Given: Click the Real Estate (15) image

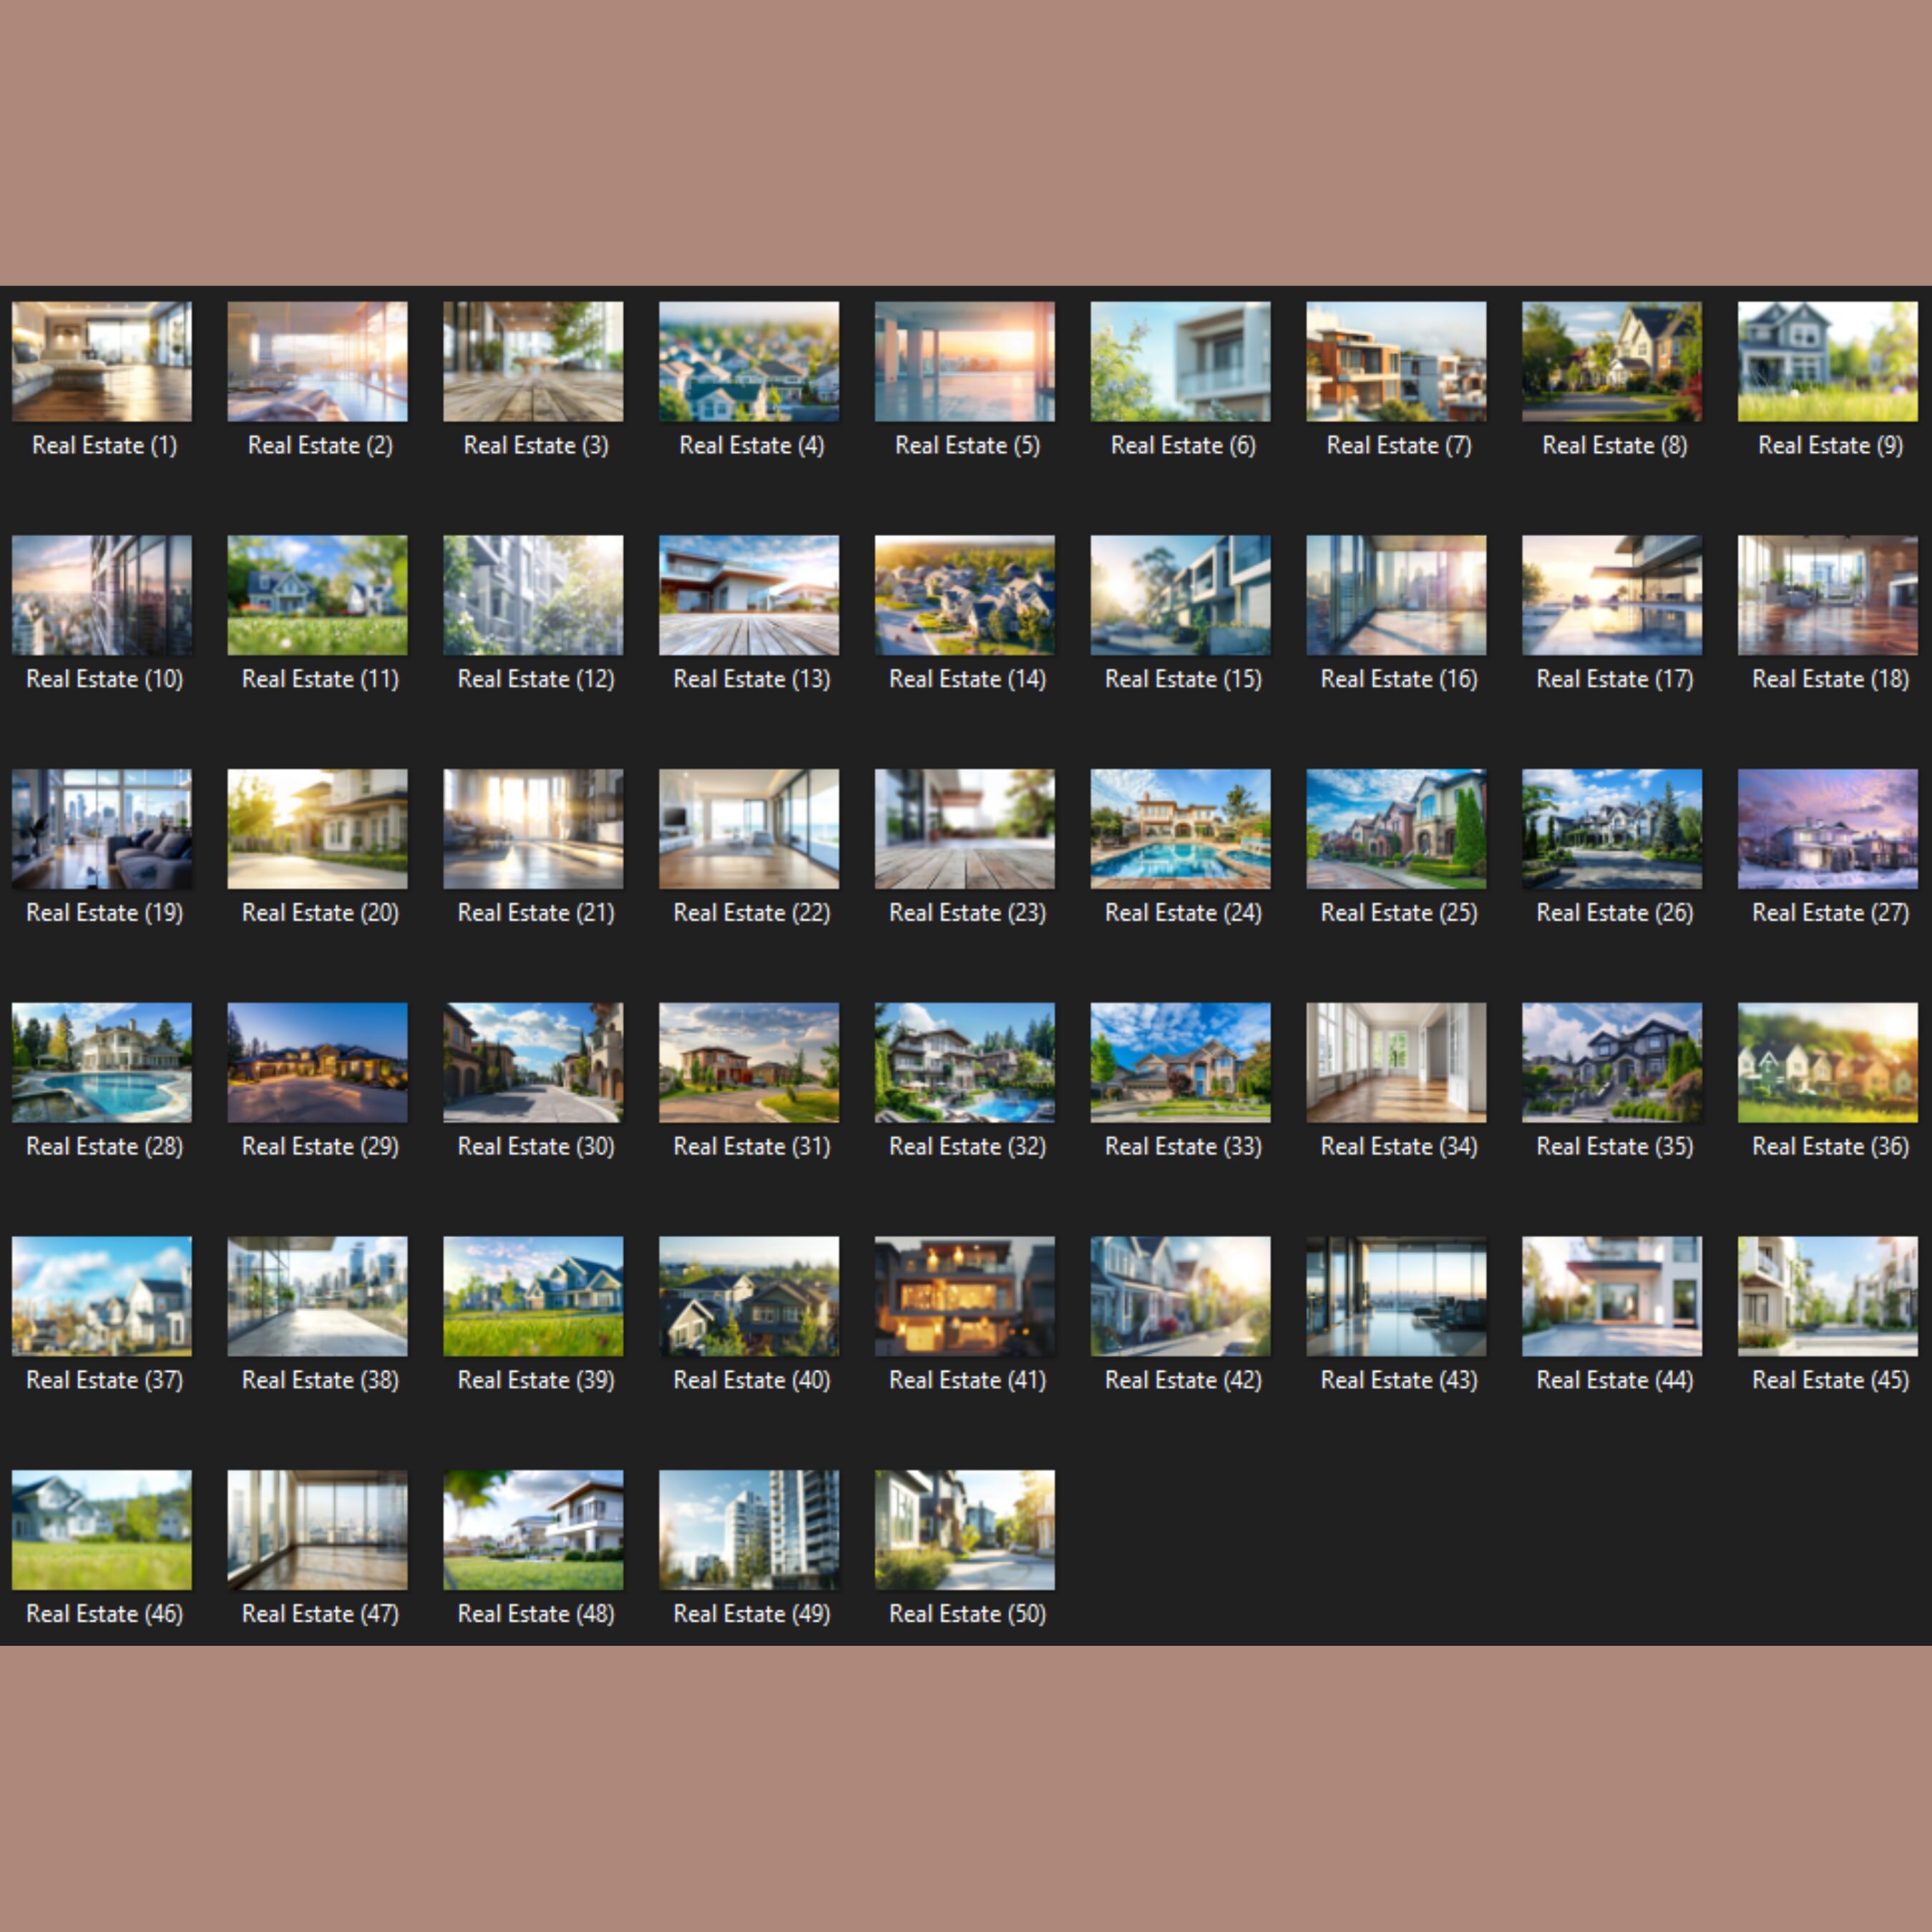Looking at the screenshot, I should click(x=1181, y=595).
